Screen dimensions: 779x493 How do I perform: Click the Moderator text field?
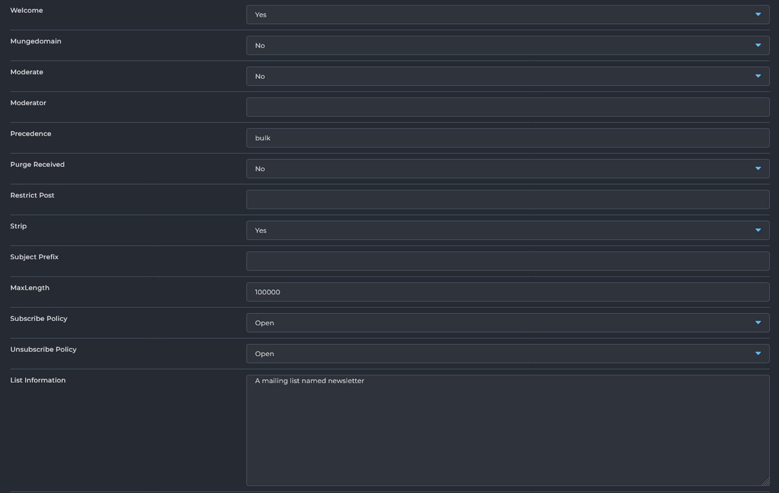(x=507, y=107)
